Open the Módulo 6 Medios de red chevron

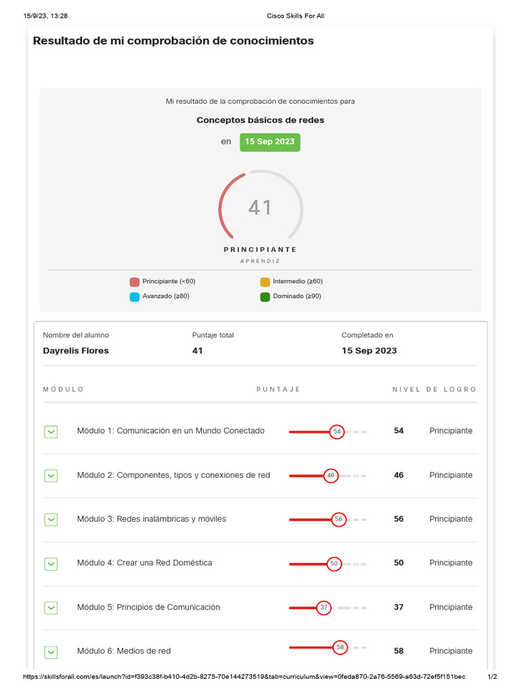[51, 652]
